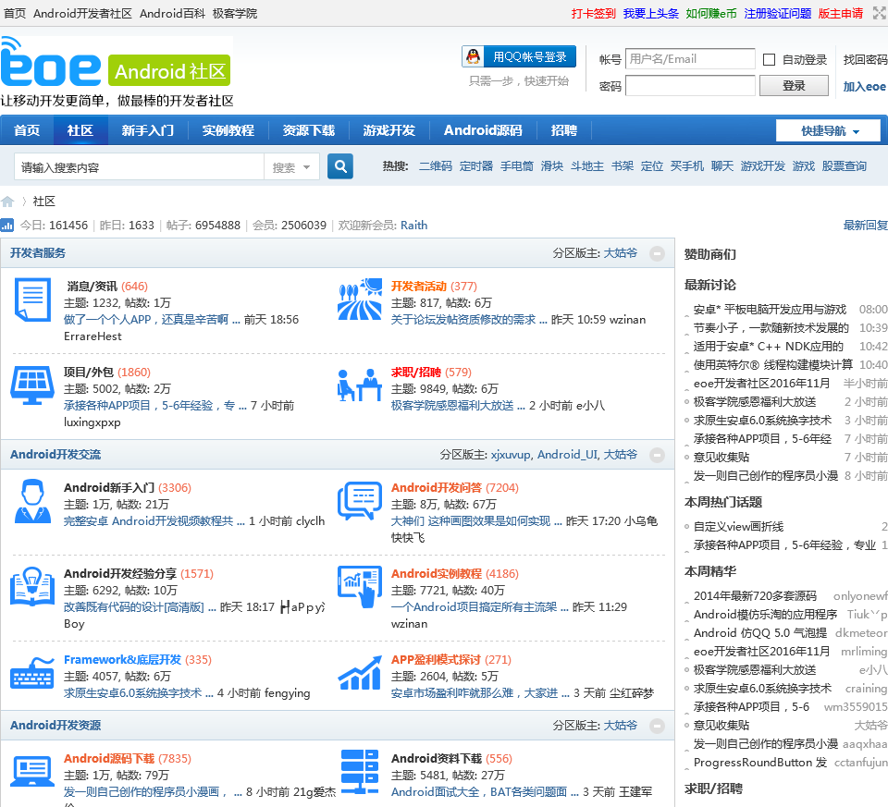Focus the 用户名/Email account field
Image resolution: width=888 pixels, height=807 pixels.
(690, 59)
